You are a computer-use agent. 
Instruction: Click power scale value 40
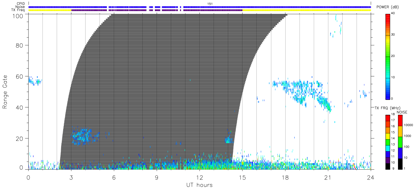coord(393,14)
